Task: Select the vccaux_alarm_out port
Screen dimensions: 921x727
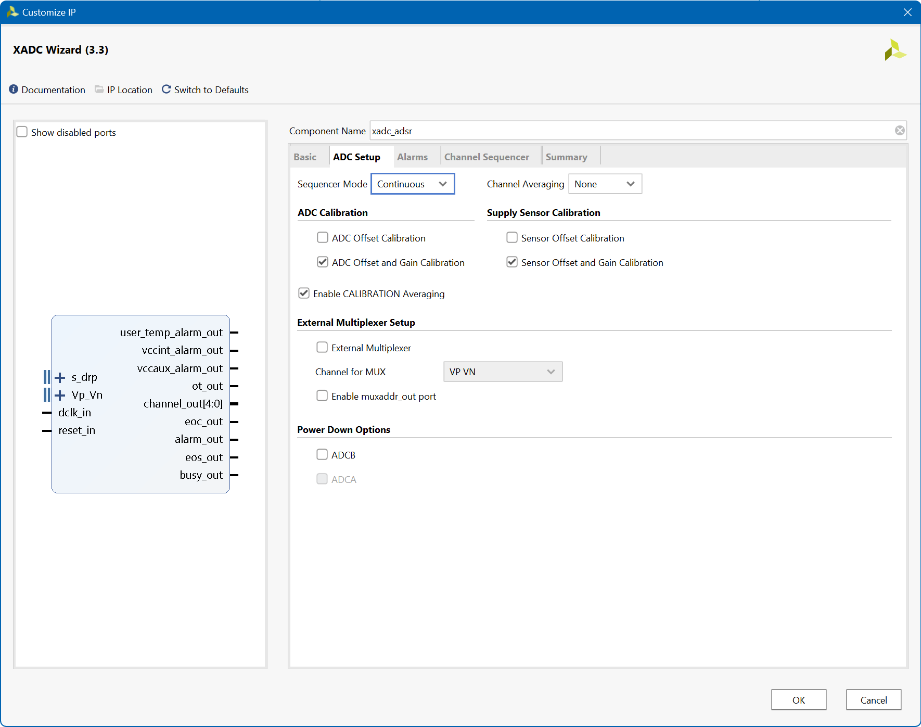Action: [x=180, y=368]
